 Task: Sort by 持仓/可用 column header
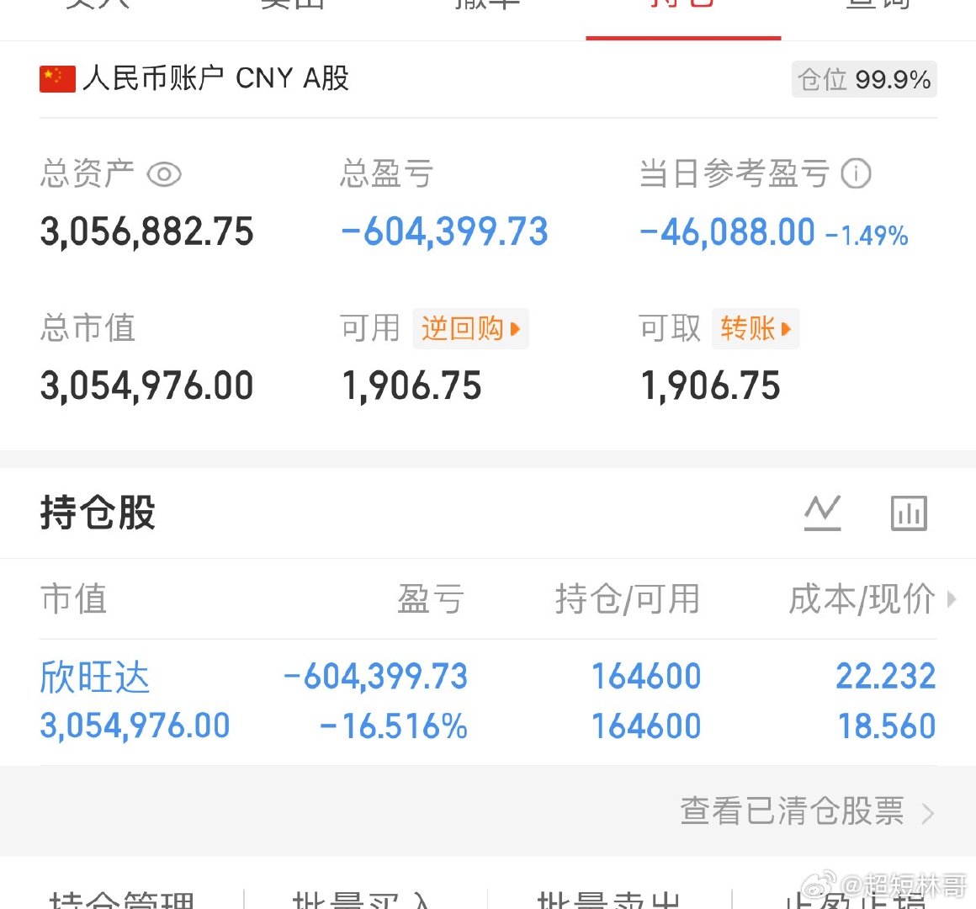628,599
